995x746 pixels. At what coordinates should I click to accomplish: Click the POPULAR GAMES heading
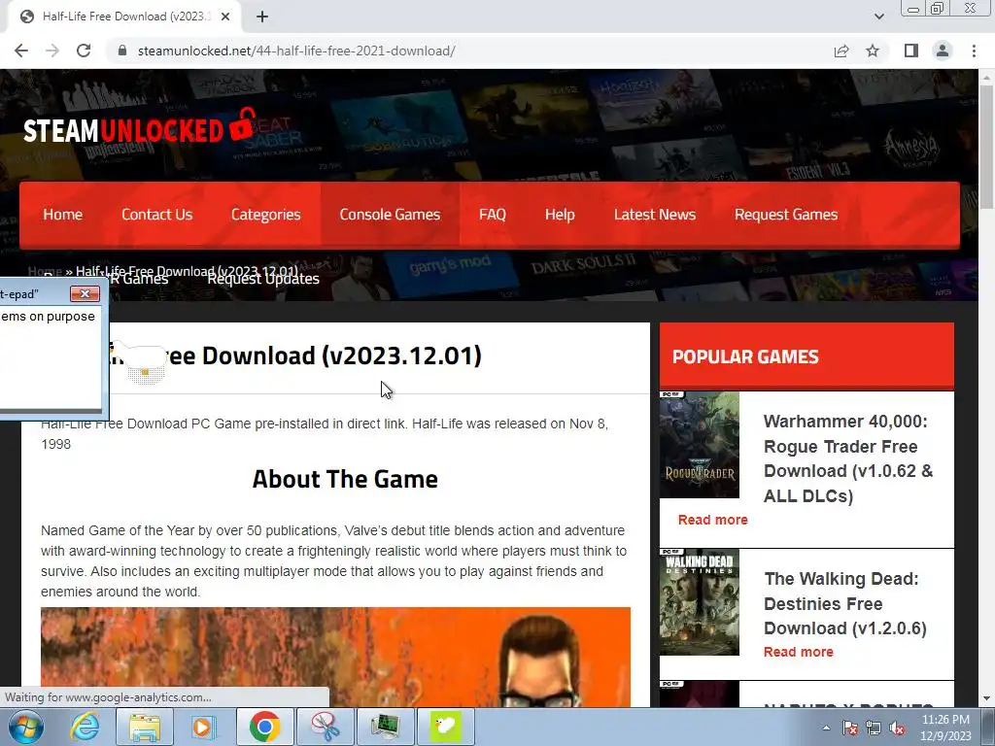[745, 356]
